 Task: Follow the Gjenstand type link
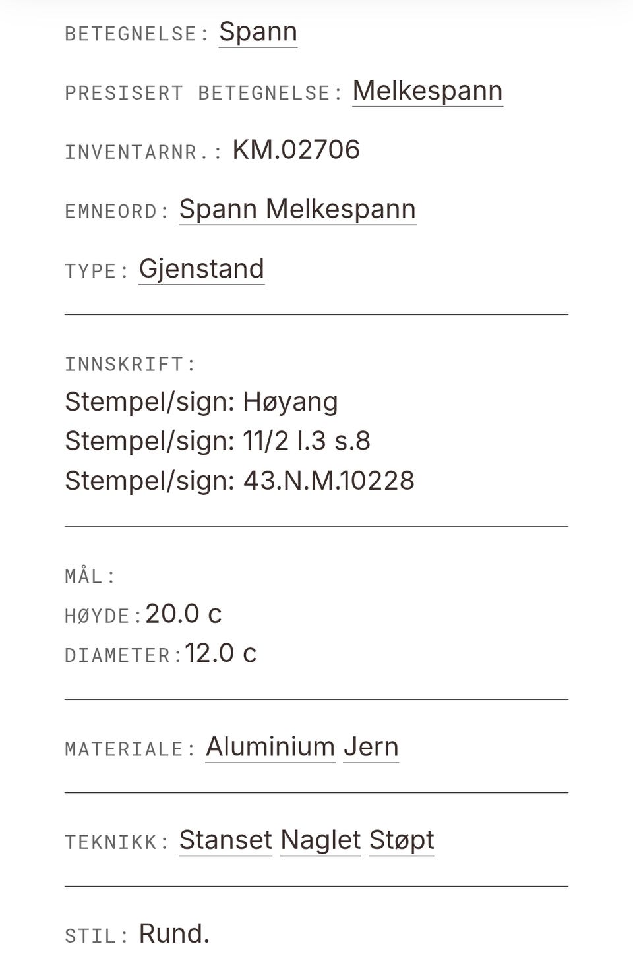202,269
